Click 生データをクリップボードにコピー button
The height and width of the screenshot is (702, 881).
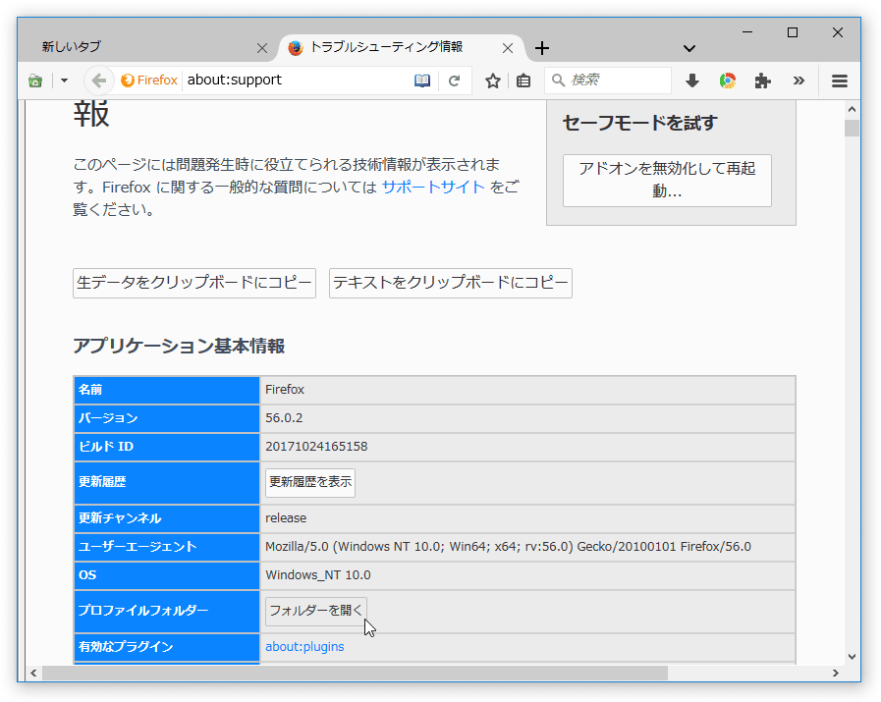pos(194,283)
